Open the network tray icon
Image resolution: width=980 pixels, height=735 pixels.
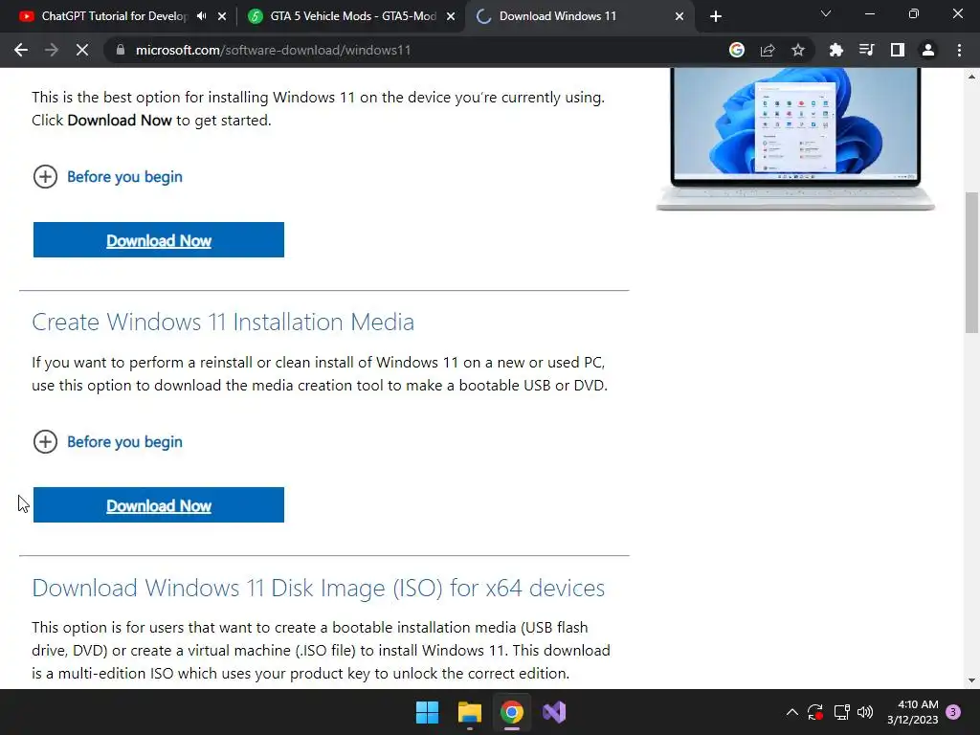[841, 712]
